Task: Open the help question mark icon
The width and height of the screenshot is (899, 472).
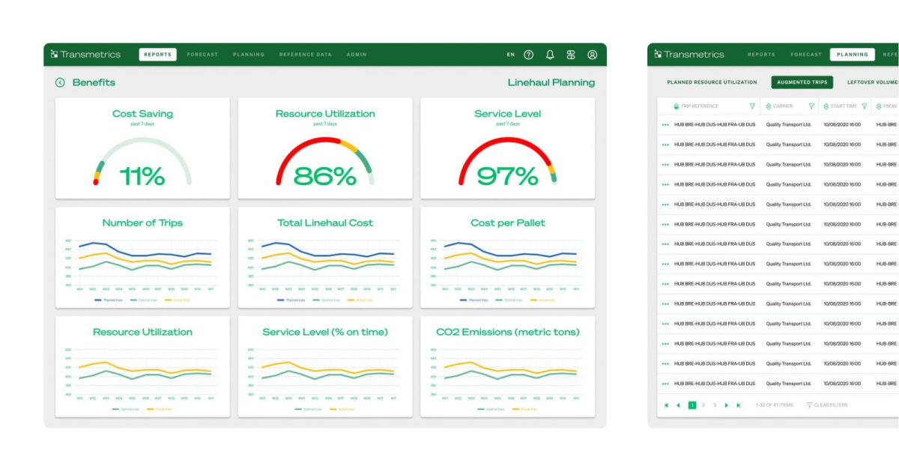Action: click(529, 55)
